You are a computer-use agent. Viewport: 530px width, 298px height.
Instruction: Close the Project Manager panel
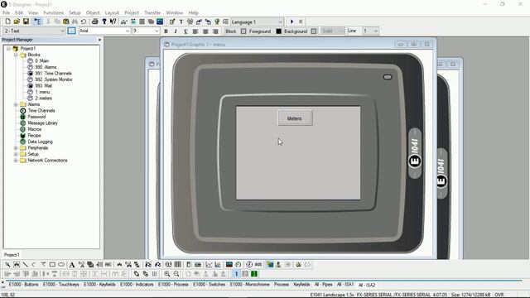(x=99, y=40)
